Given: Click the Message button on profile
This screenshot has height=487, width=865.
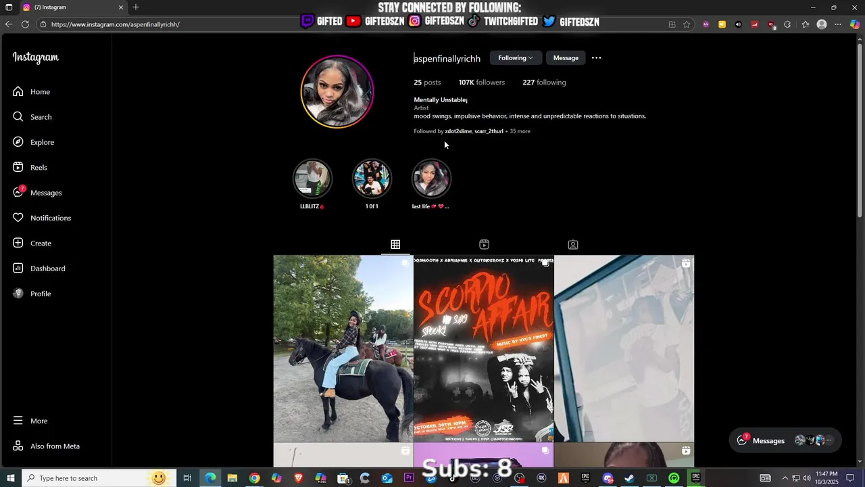Looking at the screenshot, I should [x=566, y=58].
